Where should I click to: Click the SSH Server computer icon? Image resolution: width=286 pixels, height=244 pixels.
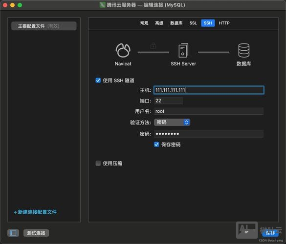coord(183,50)
